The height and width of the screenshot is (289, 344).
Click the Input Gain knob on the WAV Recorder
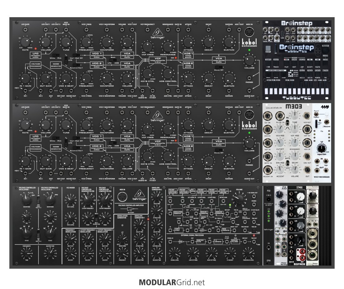322,148
